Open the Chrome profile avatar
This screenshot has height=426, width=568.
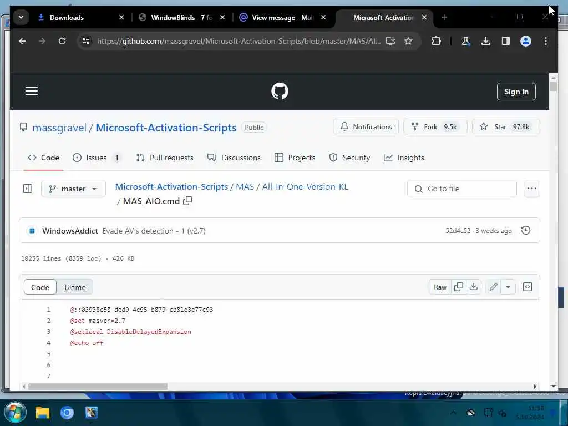(x=526, y=41)
